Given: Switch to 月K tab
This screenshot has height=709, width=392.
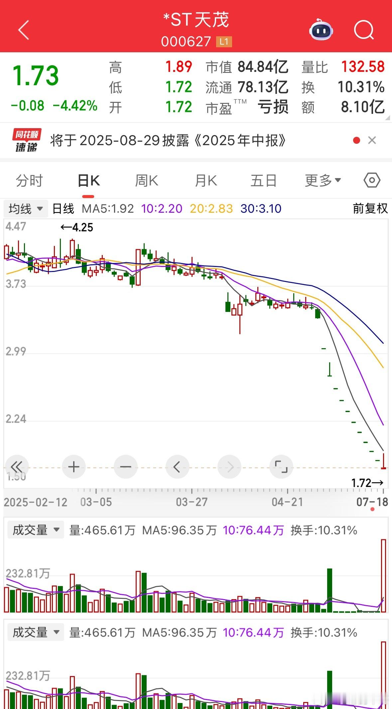Looking at the screenshot, I should [206, 181].
